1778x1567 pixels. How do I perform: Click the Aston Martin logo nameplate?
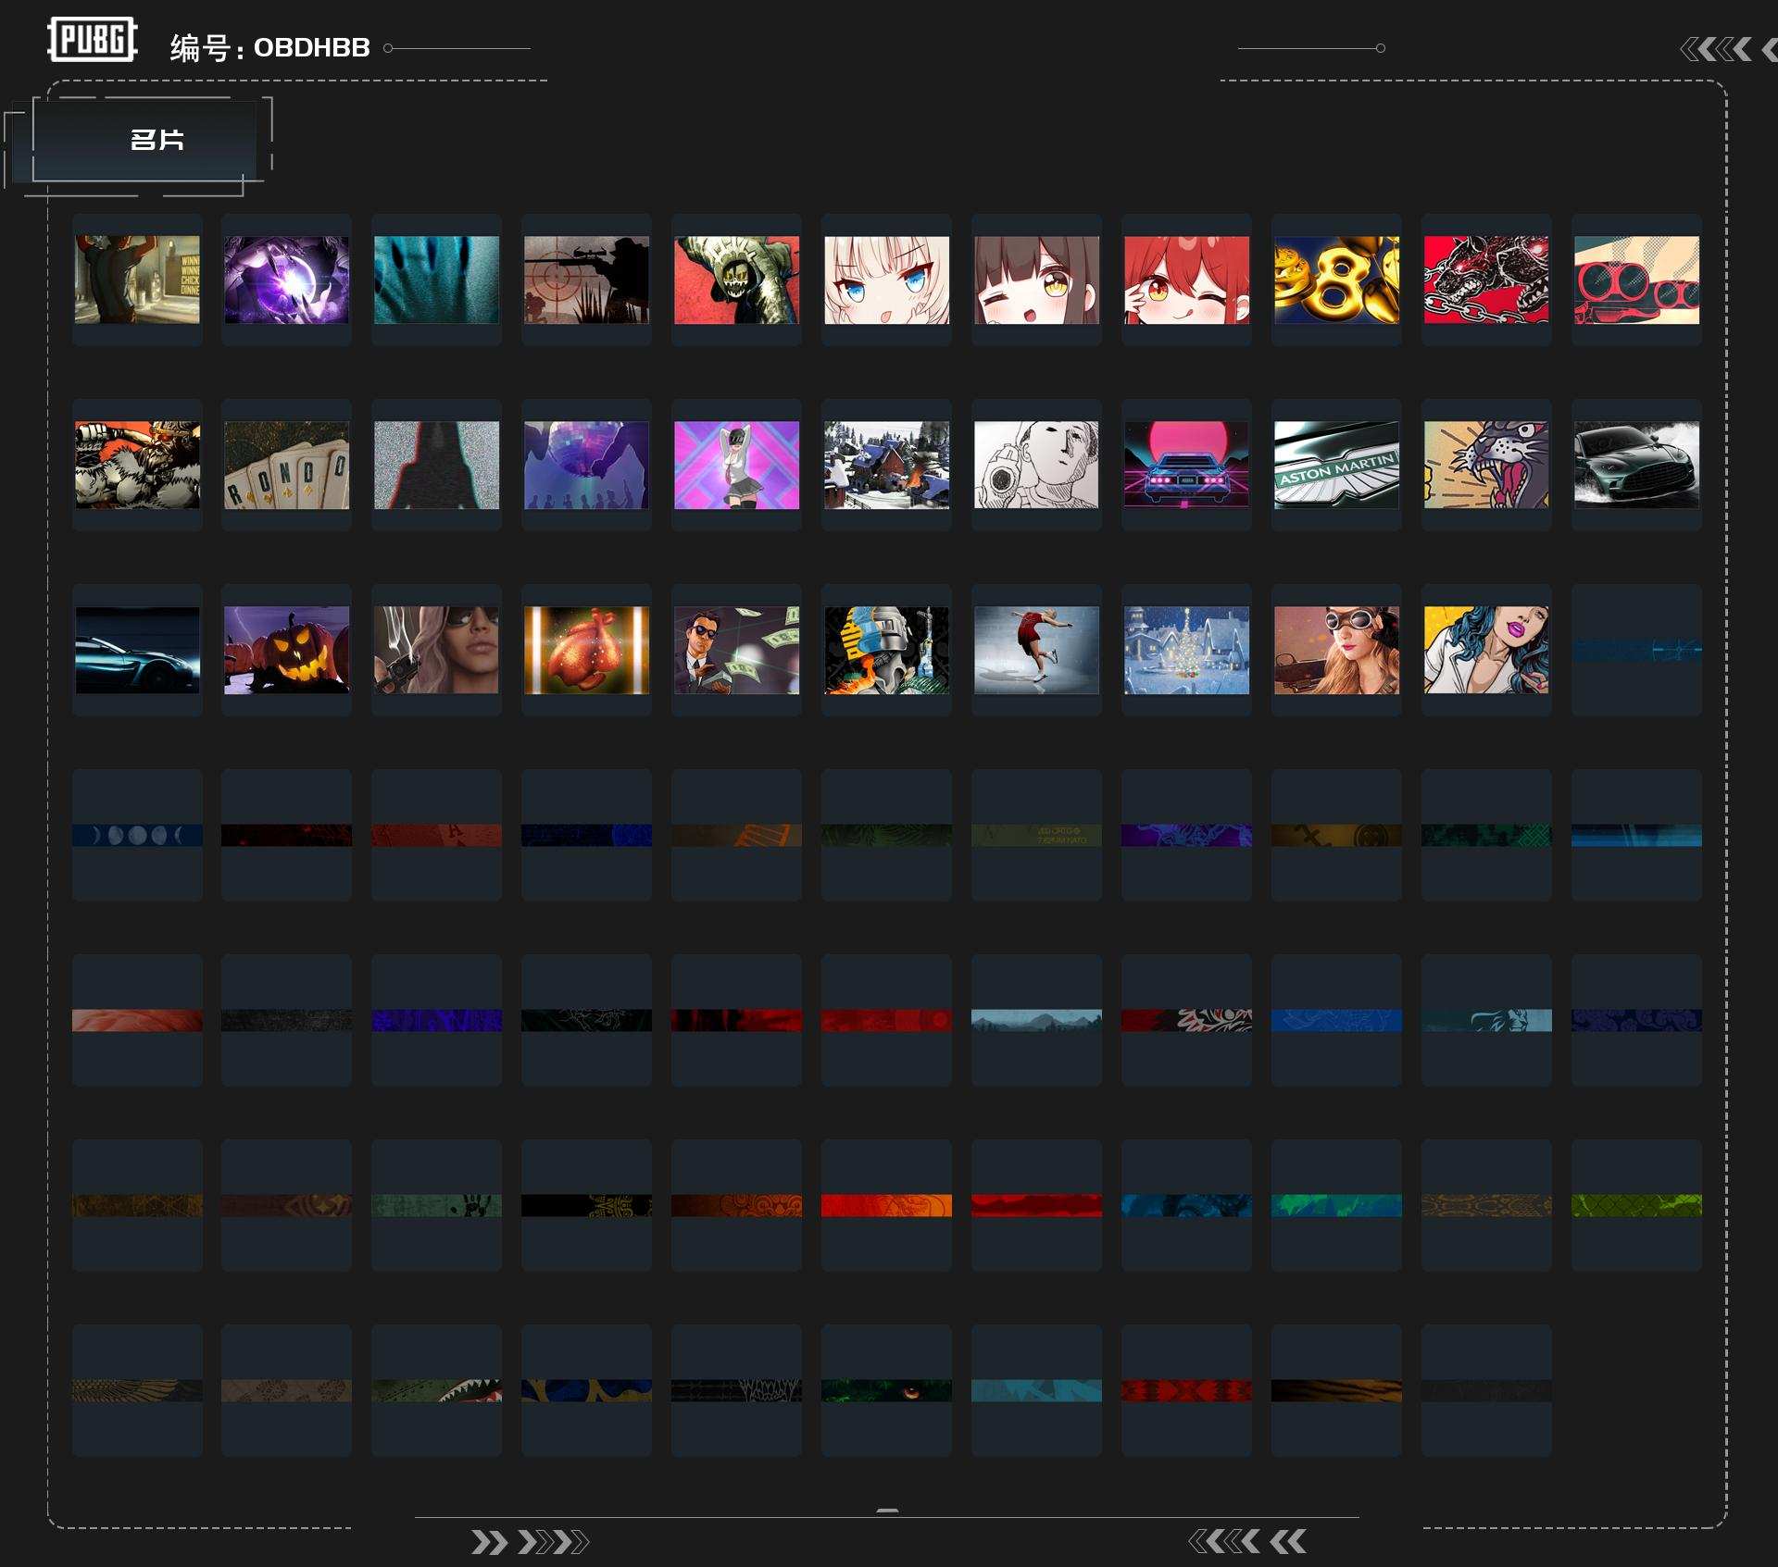[1336, 465]
